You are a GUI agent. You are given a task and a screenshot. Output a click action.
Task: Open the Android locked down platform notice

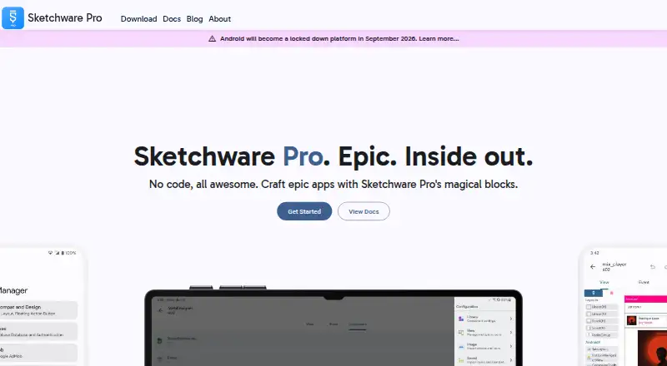coord(339,38)
